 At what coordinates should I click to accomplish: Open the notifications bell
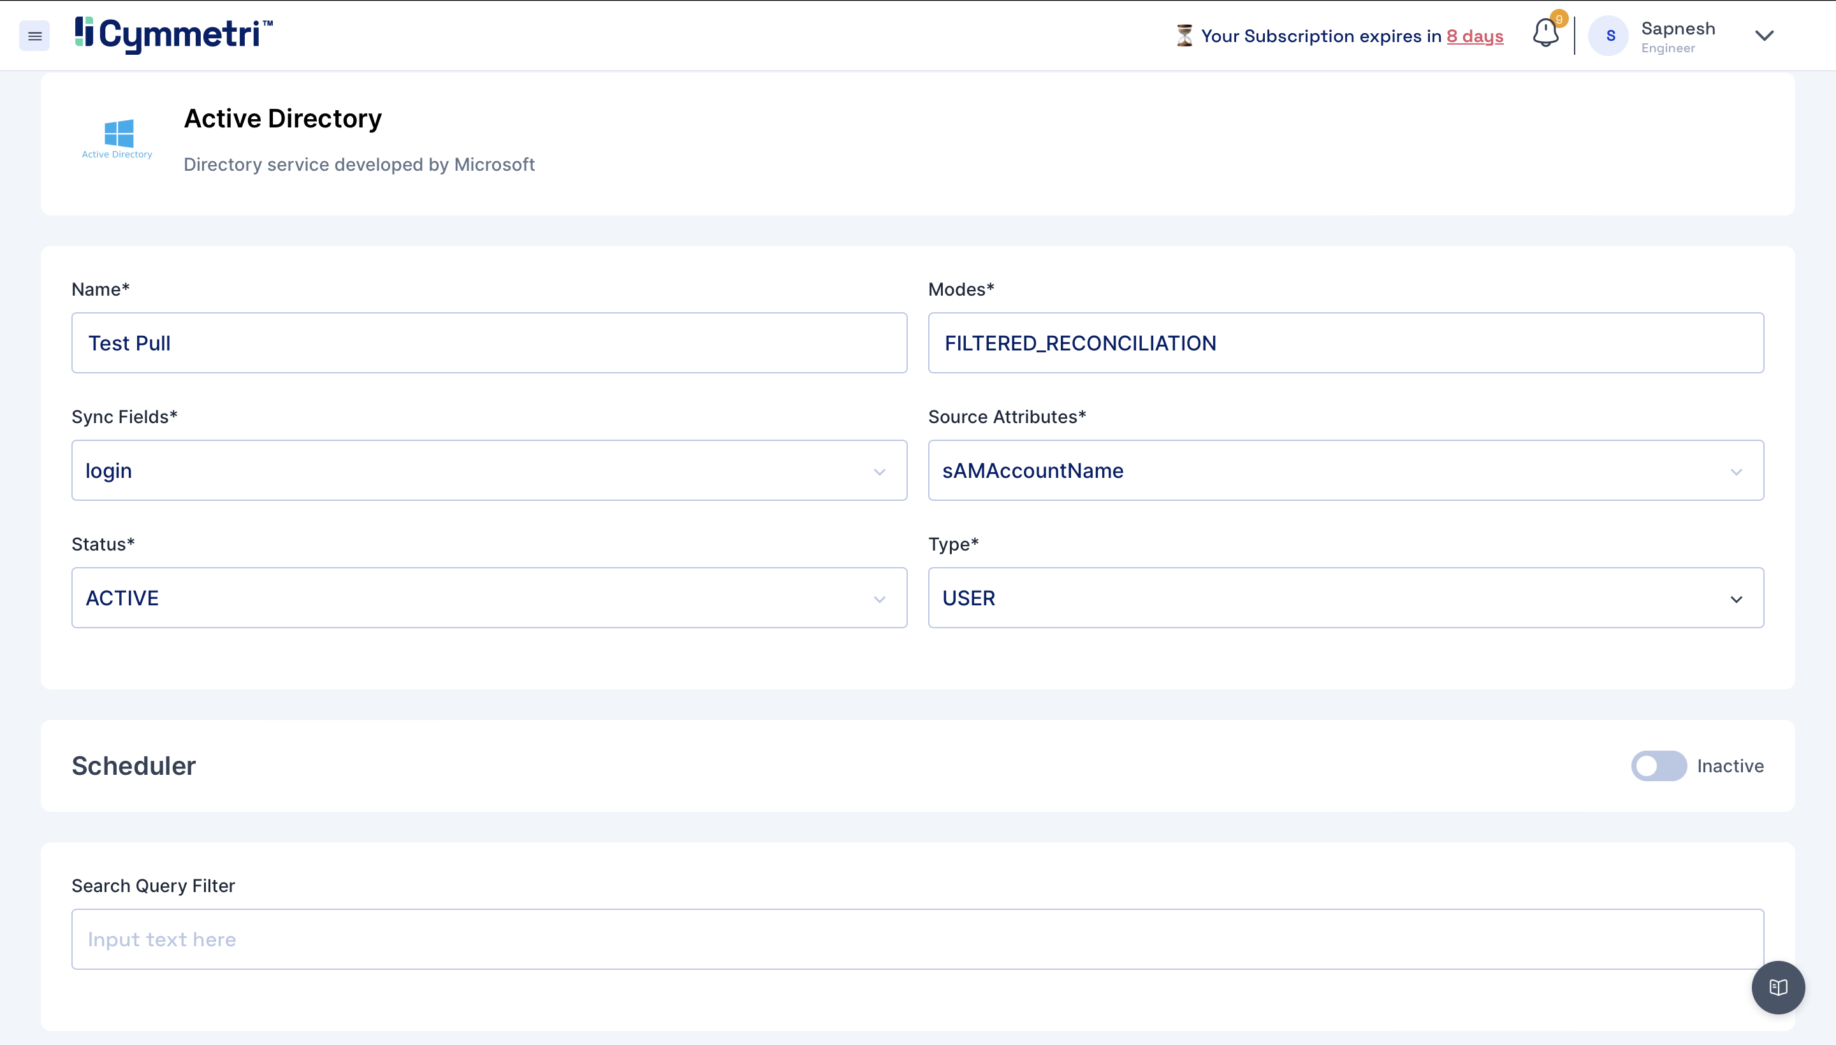click(1545, 34)
